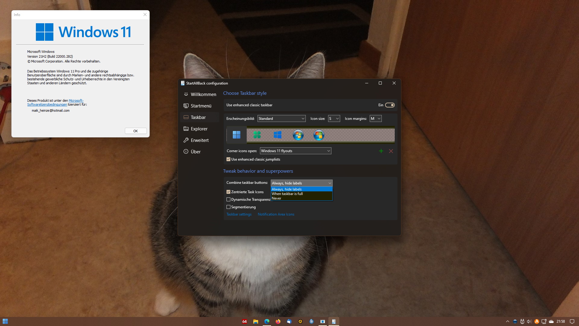Image resolution: width=579 pixels, height=326 pixels.
Task: Choose the Vista-style orb icon
Action: (x=318, y=135)
